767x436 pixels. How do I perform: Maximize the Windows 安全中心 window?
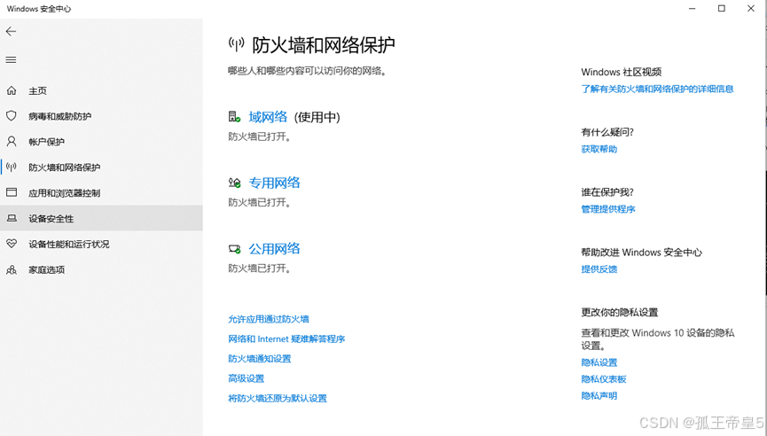(722, 8)
